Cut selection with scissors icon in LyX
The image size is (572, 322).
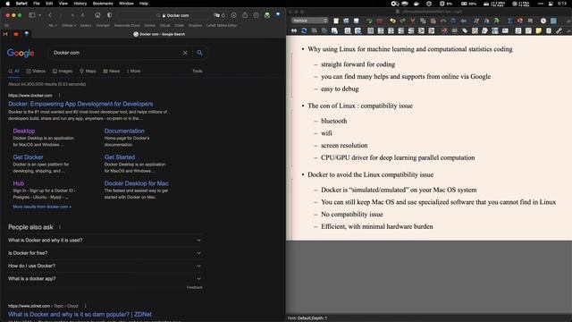[x=413, y=21]
